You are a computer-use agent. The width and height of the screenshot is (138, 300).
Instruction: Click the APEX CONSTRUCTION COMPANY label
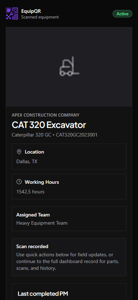point(46,115)
